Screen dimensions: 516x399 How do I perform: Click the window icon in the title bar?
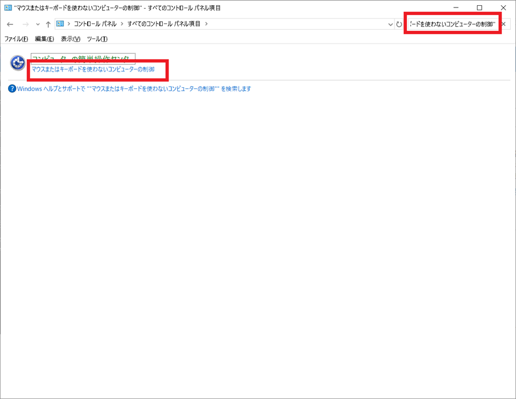pyautogui.click(x=8, y=7)
